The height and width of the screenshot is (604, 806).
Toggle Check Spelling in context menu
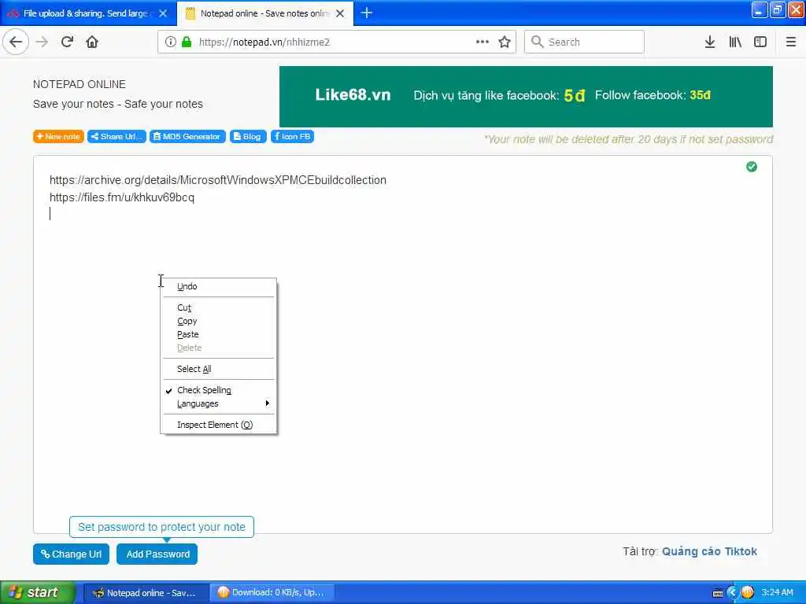(219, 390)
